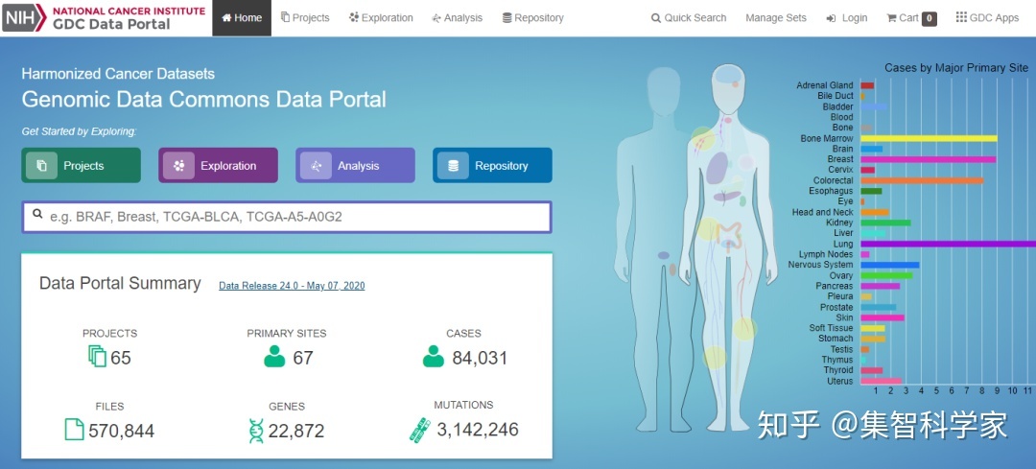
Task: Click the magnifier icon in search field
Action: coord(37,214)
